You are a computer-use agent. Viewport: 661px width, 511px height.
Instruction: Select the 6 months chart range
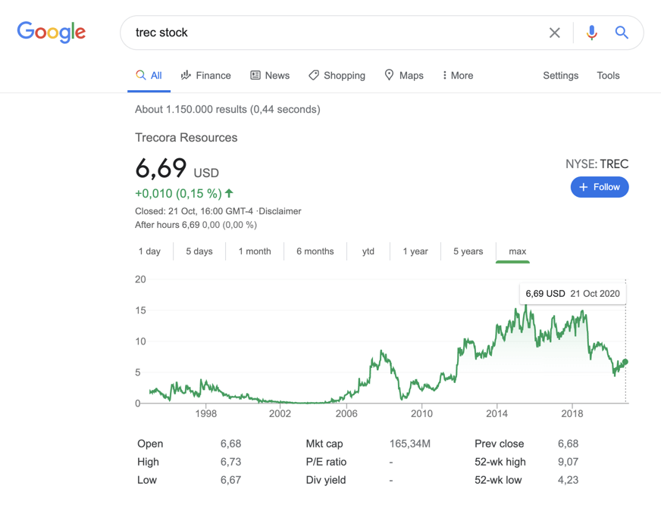click(x=315, y=251)
